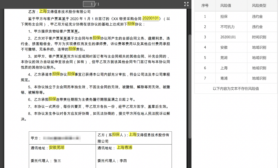The height and width of the screenshot is (168, 278).
Task: Click the 风险类型 column header
Action: [x=259, y=5]
